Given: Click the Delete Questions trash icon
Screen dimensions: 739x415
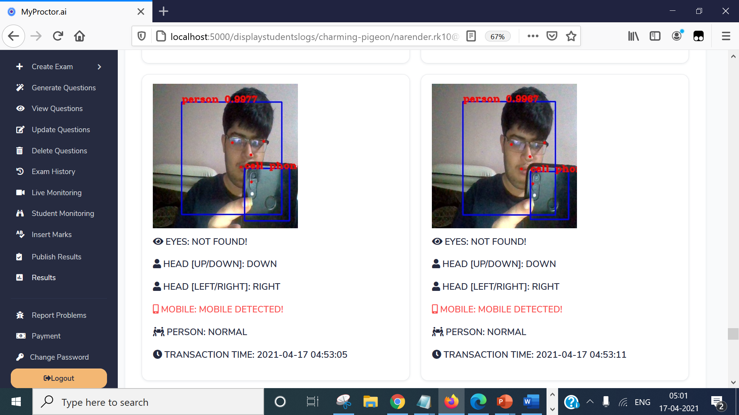Looking at the screenshot, I should 20,151.
